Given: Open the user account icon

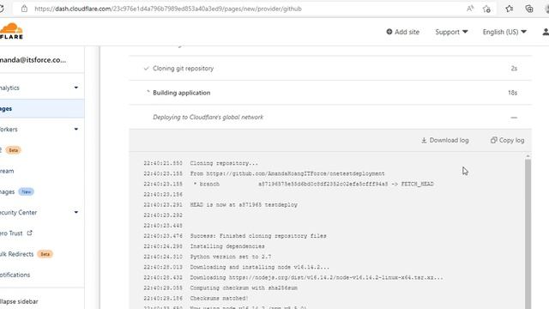Looking at the screenshot, I should click(x=546, y=32).
